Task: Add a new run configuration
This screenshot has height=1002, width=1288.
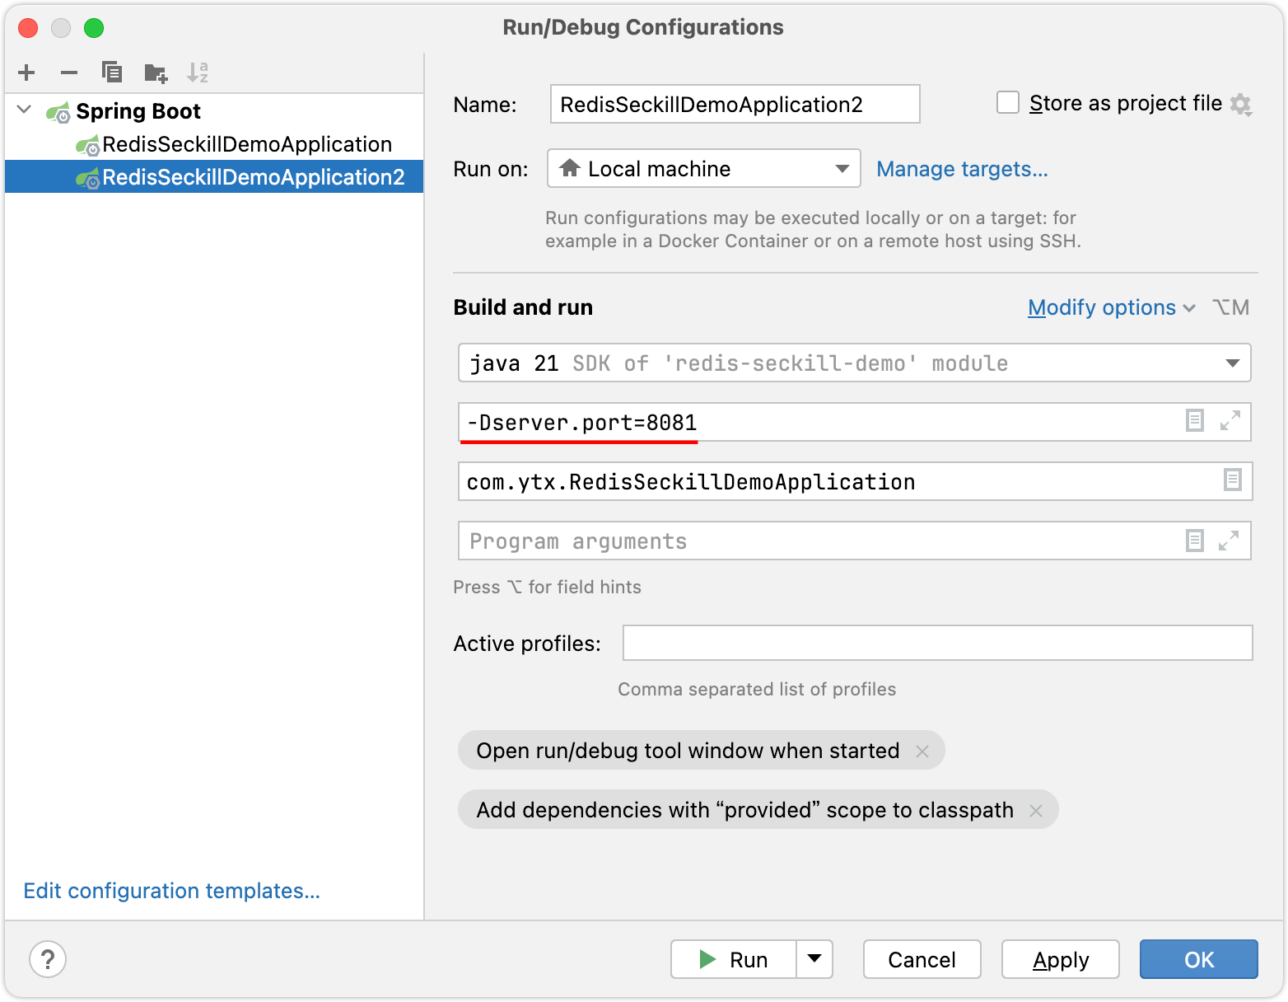Action: 26,73
